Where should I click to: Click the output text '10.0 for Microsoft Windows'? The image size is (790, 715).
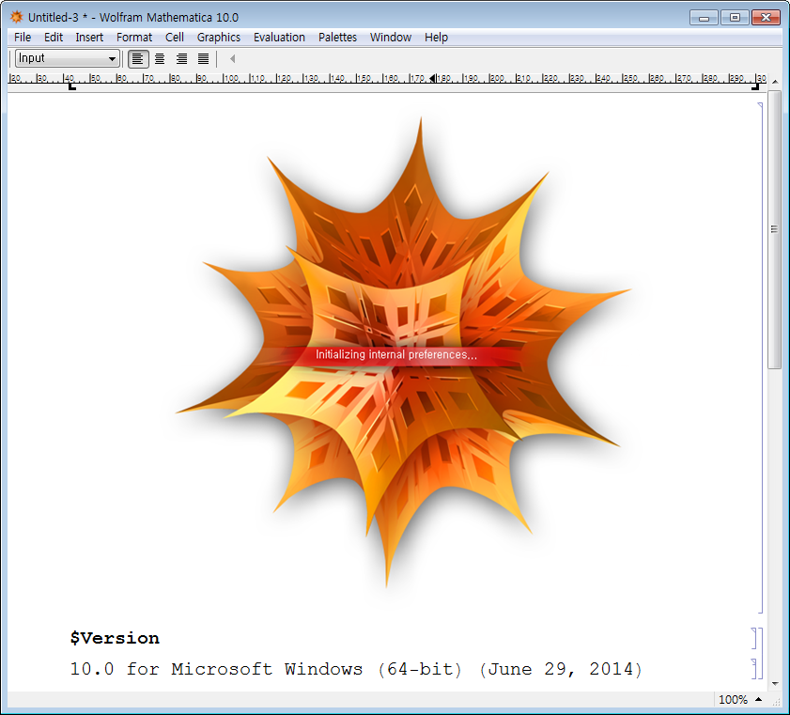(x=216, y=669)
